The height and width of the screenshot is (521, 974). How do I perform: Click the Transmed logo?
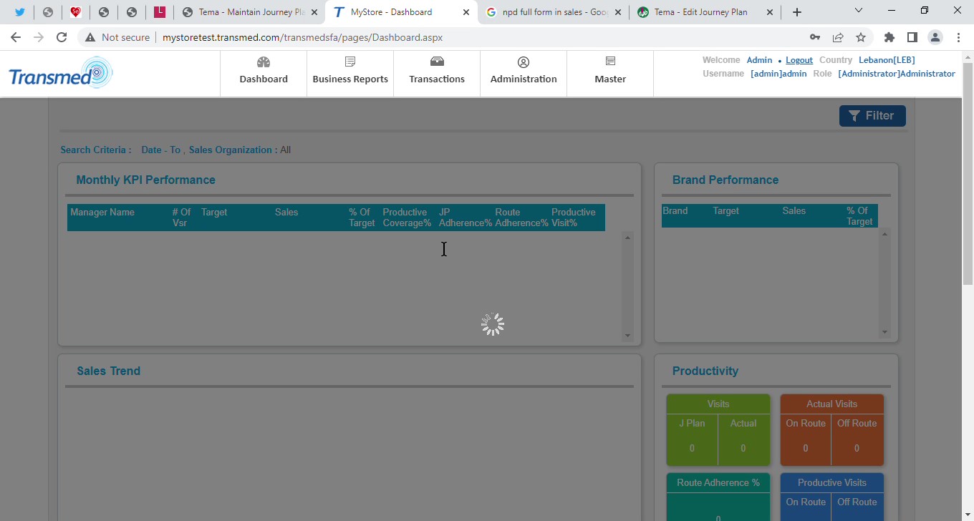[61, 74]
